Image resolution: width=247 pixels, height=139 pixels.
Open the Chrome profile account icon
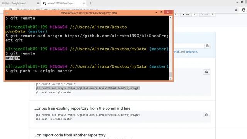tap(244, 10)
